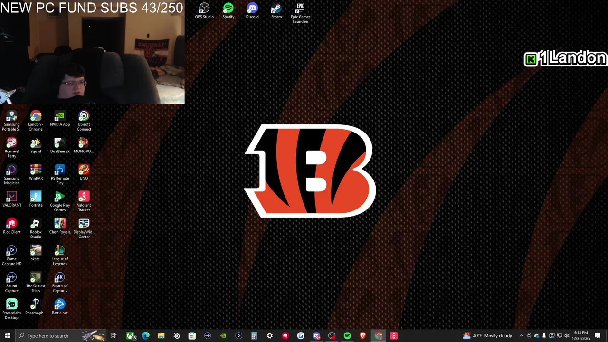608x342 pixels.
Task: Open Epic Games Launcher desktop icon
Action: point(301,13)
